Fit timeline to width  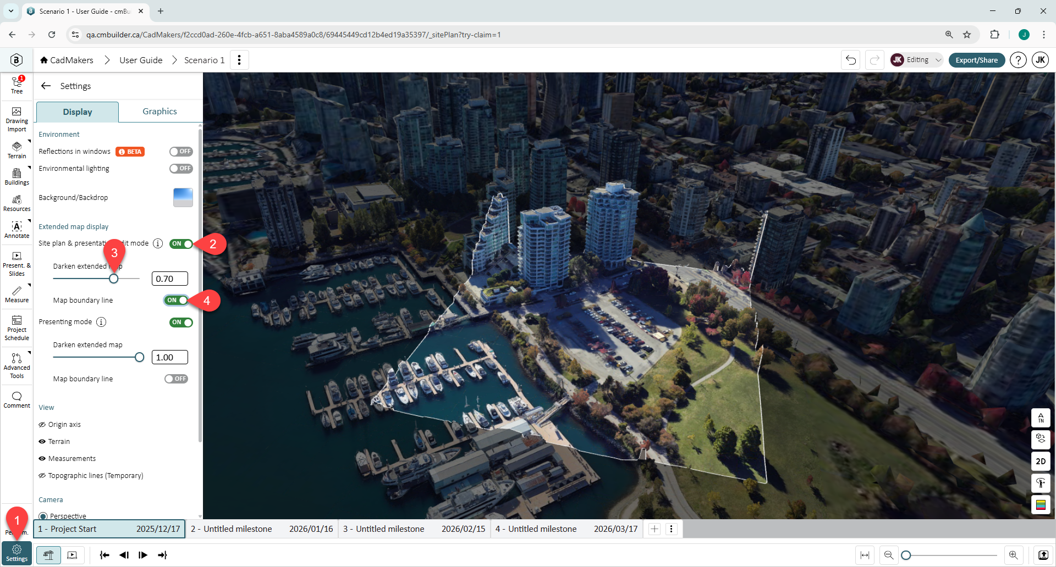pyautogui.click(x=865, y=555)
